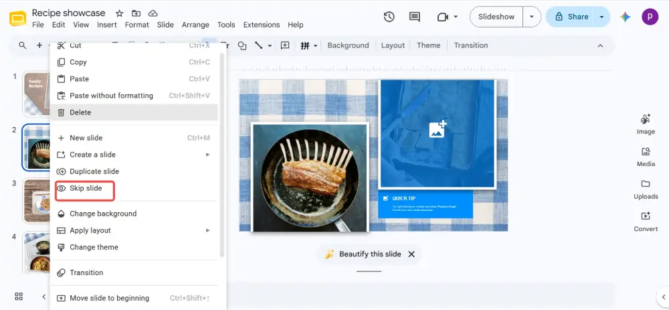Expand the side panel chevron at bottom right
The image size is (669, 310).
click(664, 297)
